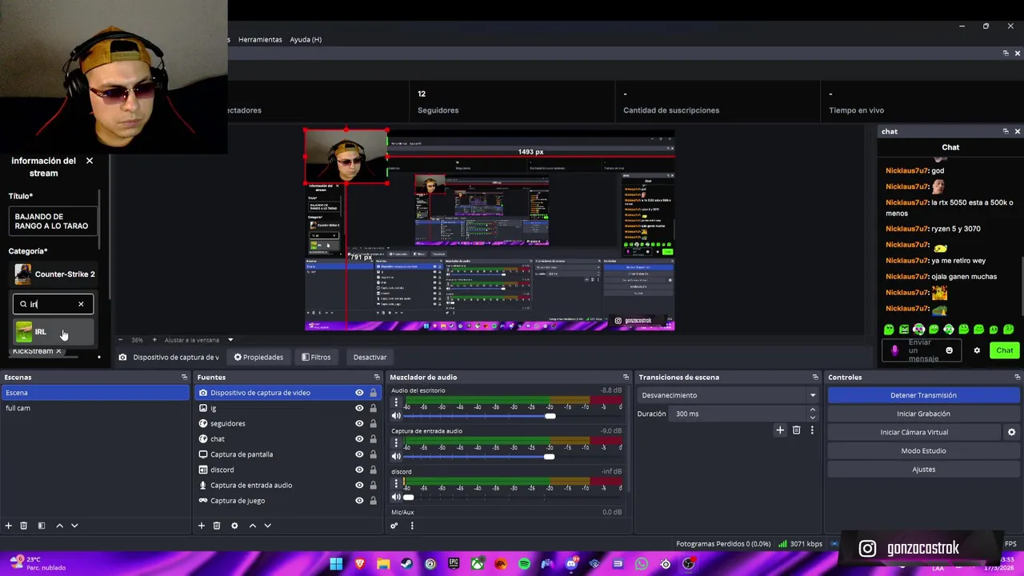Select the Escena scene
This screenshot has height=576, width=1024.
95,393
